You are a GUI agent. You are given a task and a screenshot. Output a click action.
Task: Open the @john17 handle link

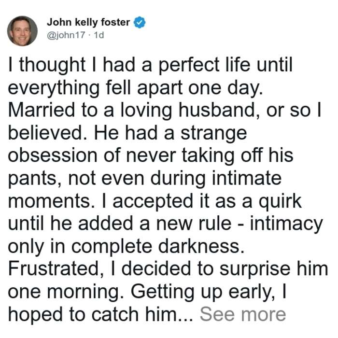[x=66, y=35]
